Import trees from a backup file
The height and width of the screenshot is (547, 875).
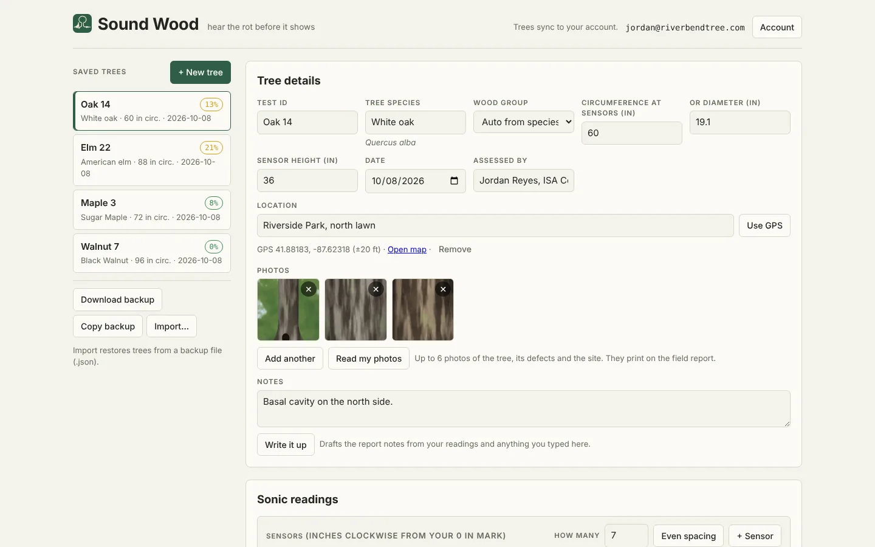pyautogui.click(x=171, y=326)
